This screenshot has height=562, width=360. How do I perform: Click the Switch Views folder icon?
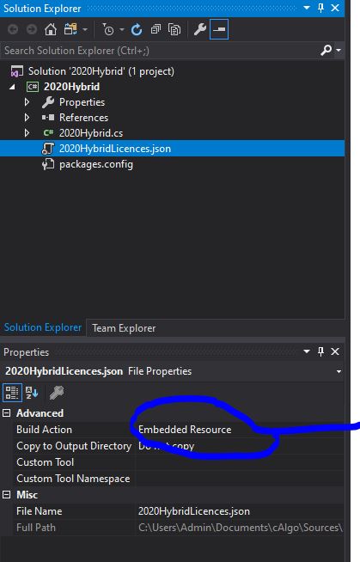[71, 29]
